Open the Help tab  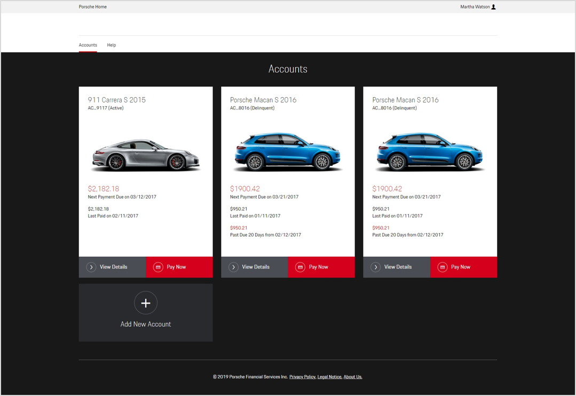click(x=112, y=45)
